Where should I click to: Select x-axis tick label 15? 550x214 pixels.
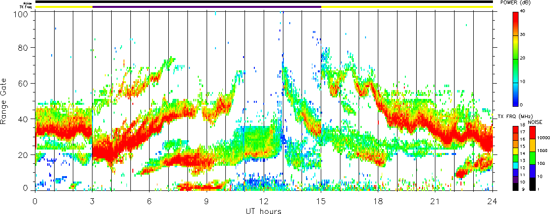[321, 200]
